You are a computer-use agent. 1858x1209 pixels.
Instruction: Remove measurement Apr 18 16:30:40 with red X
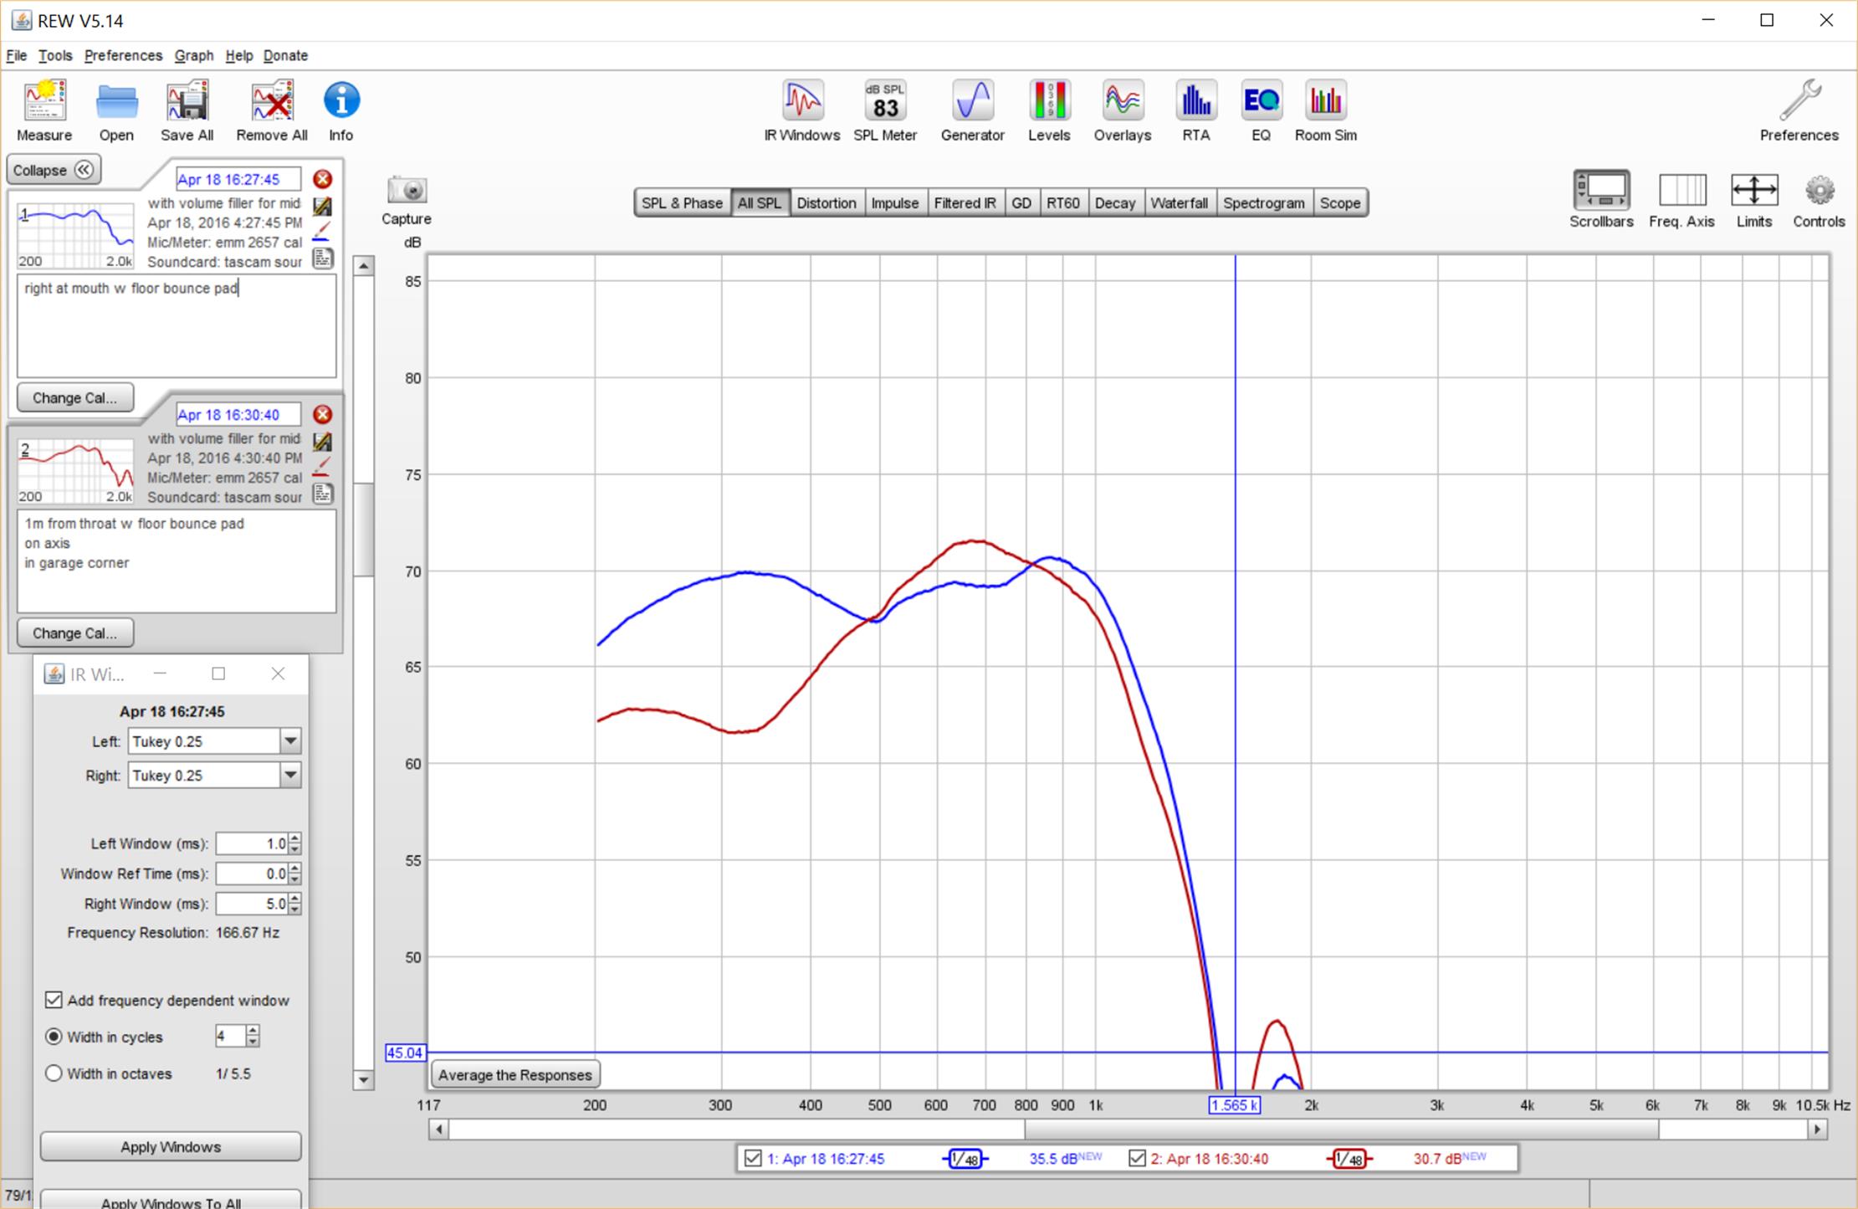point(322,414)
